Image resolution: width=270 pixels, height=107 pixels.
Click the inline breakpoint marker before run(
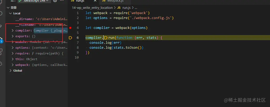(x=106, y=38)
